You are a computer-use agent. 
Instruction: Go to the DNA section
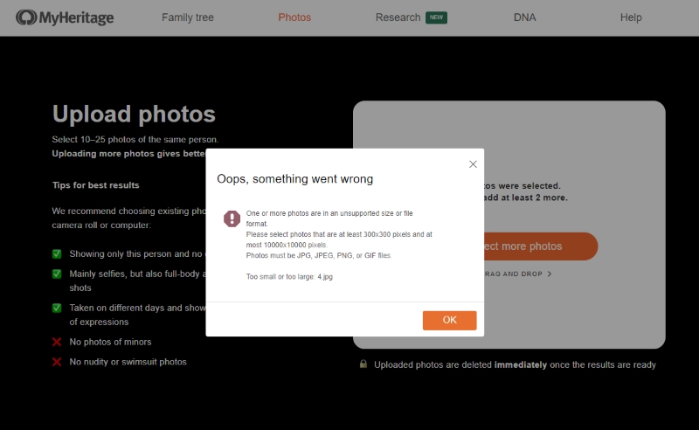524,17
